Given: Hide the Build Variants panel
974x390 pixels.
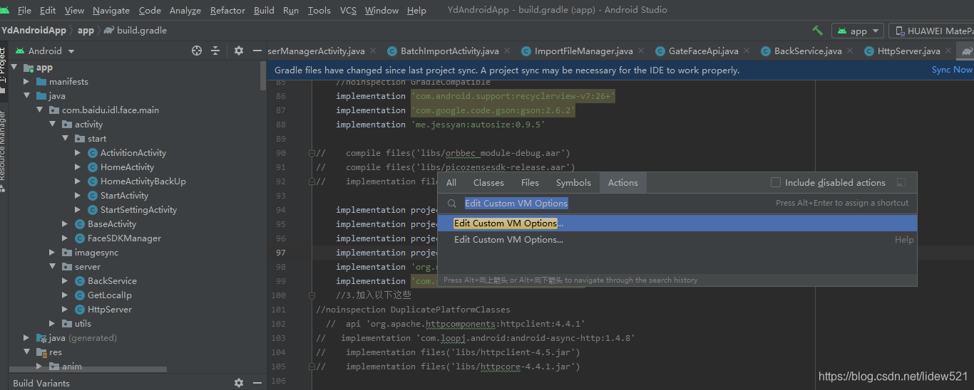Looking at the screenshot, I should pyautogui.click(x=257, y=383).
